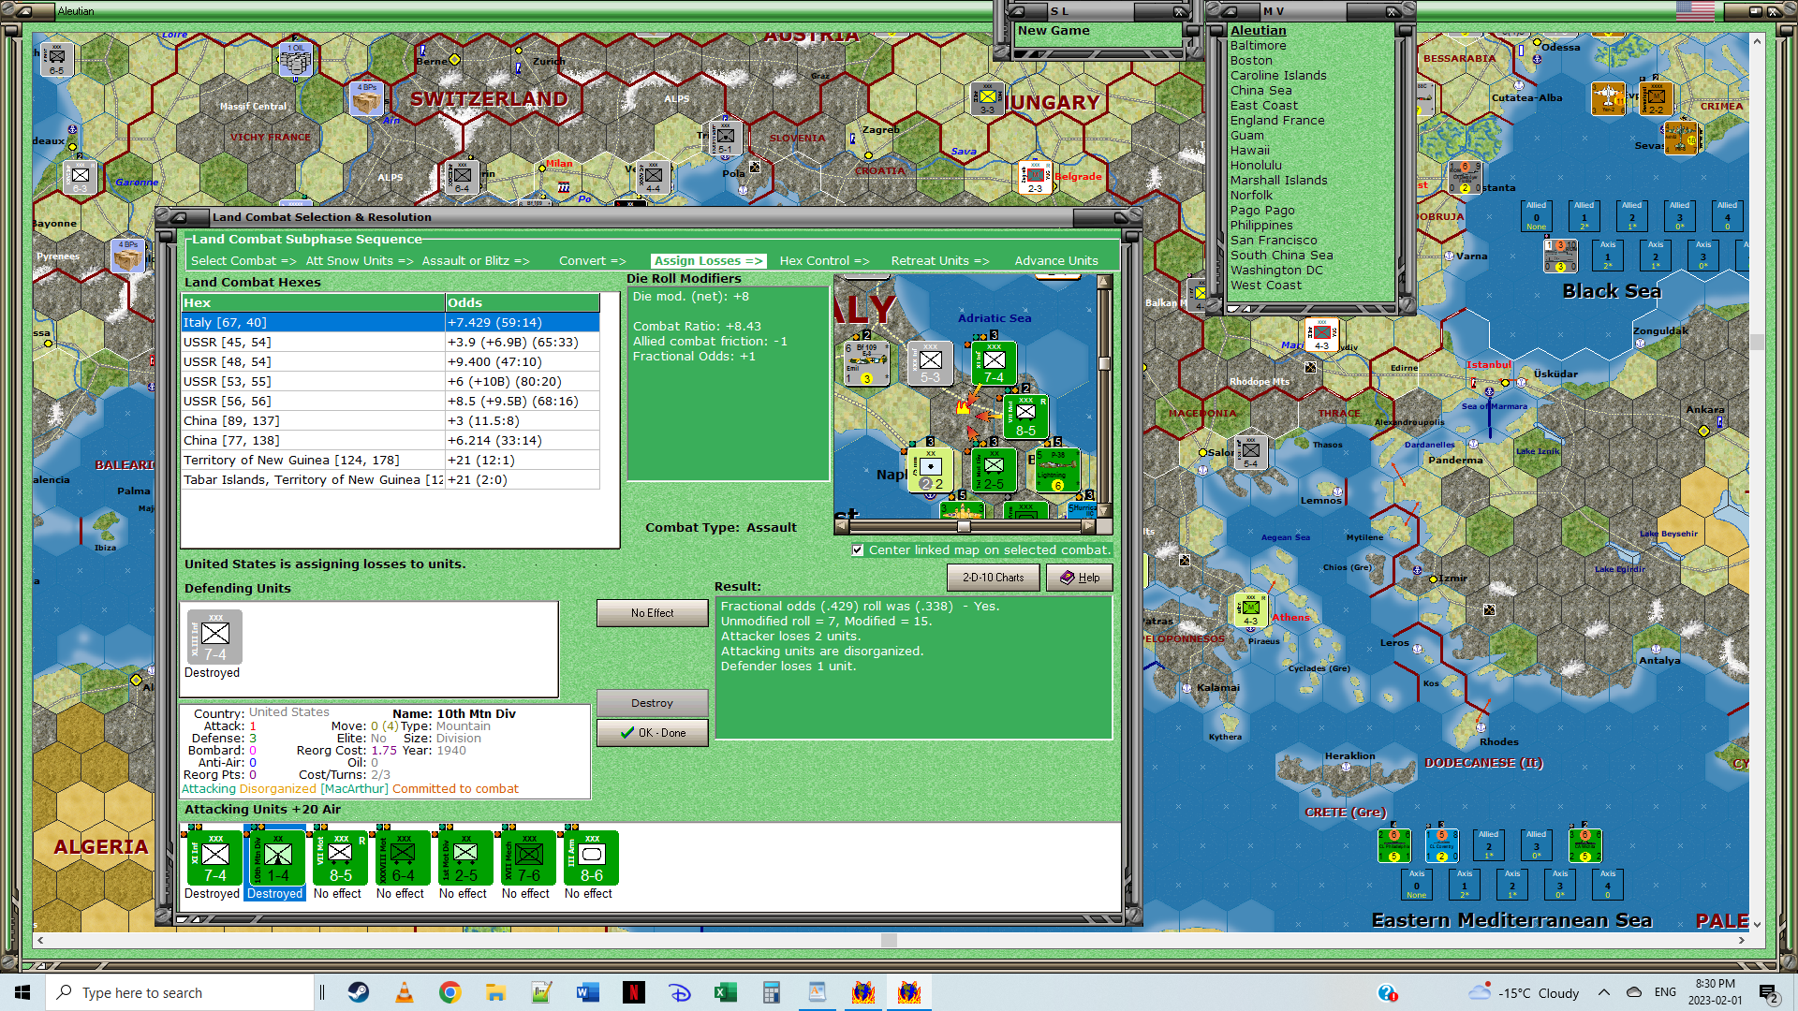
Task: Select the 7-6 mechanized attacking unit
Action: click(528, 857)
